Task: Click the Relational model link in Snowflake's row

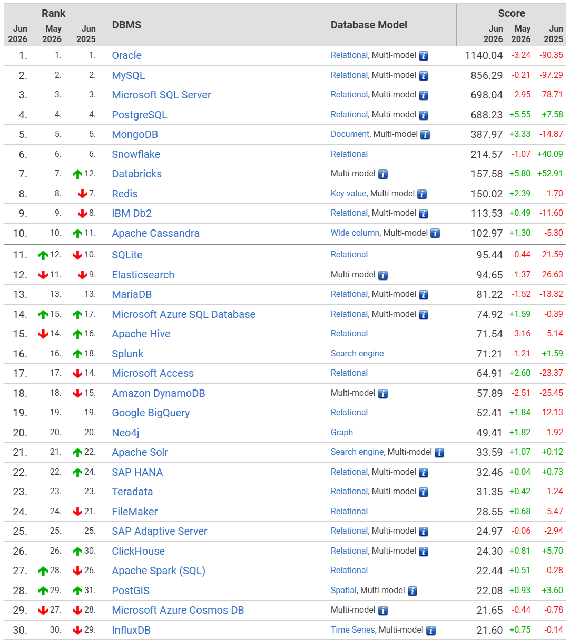Action: (349, 154)
